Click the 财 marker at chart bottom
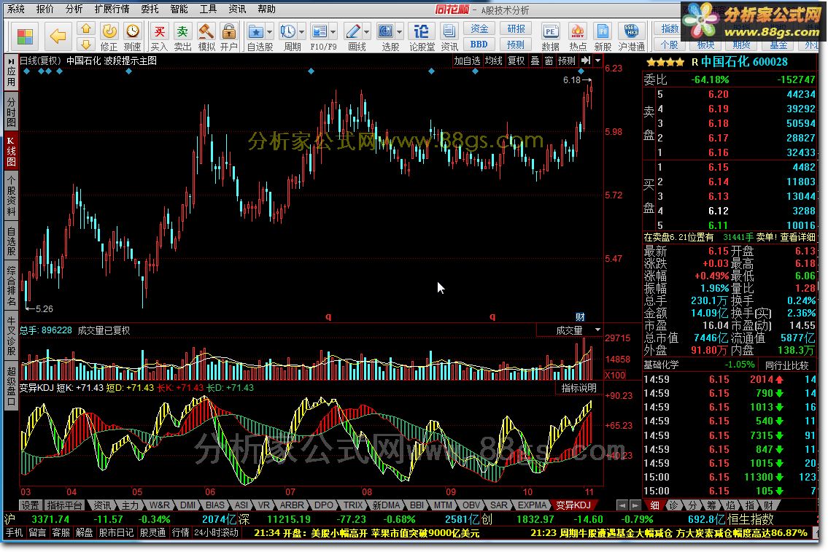The image size is (828, 552). point(581,316)
